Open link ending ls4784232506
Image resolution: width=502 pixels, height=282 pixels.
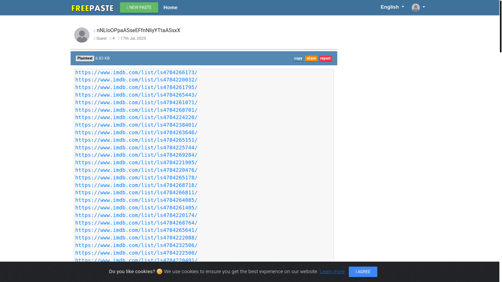pos(136,245)
